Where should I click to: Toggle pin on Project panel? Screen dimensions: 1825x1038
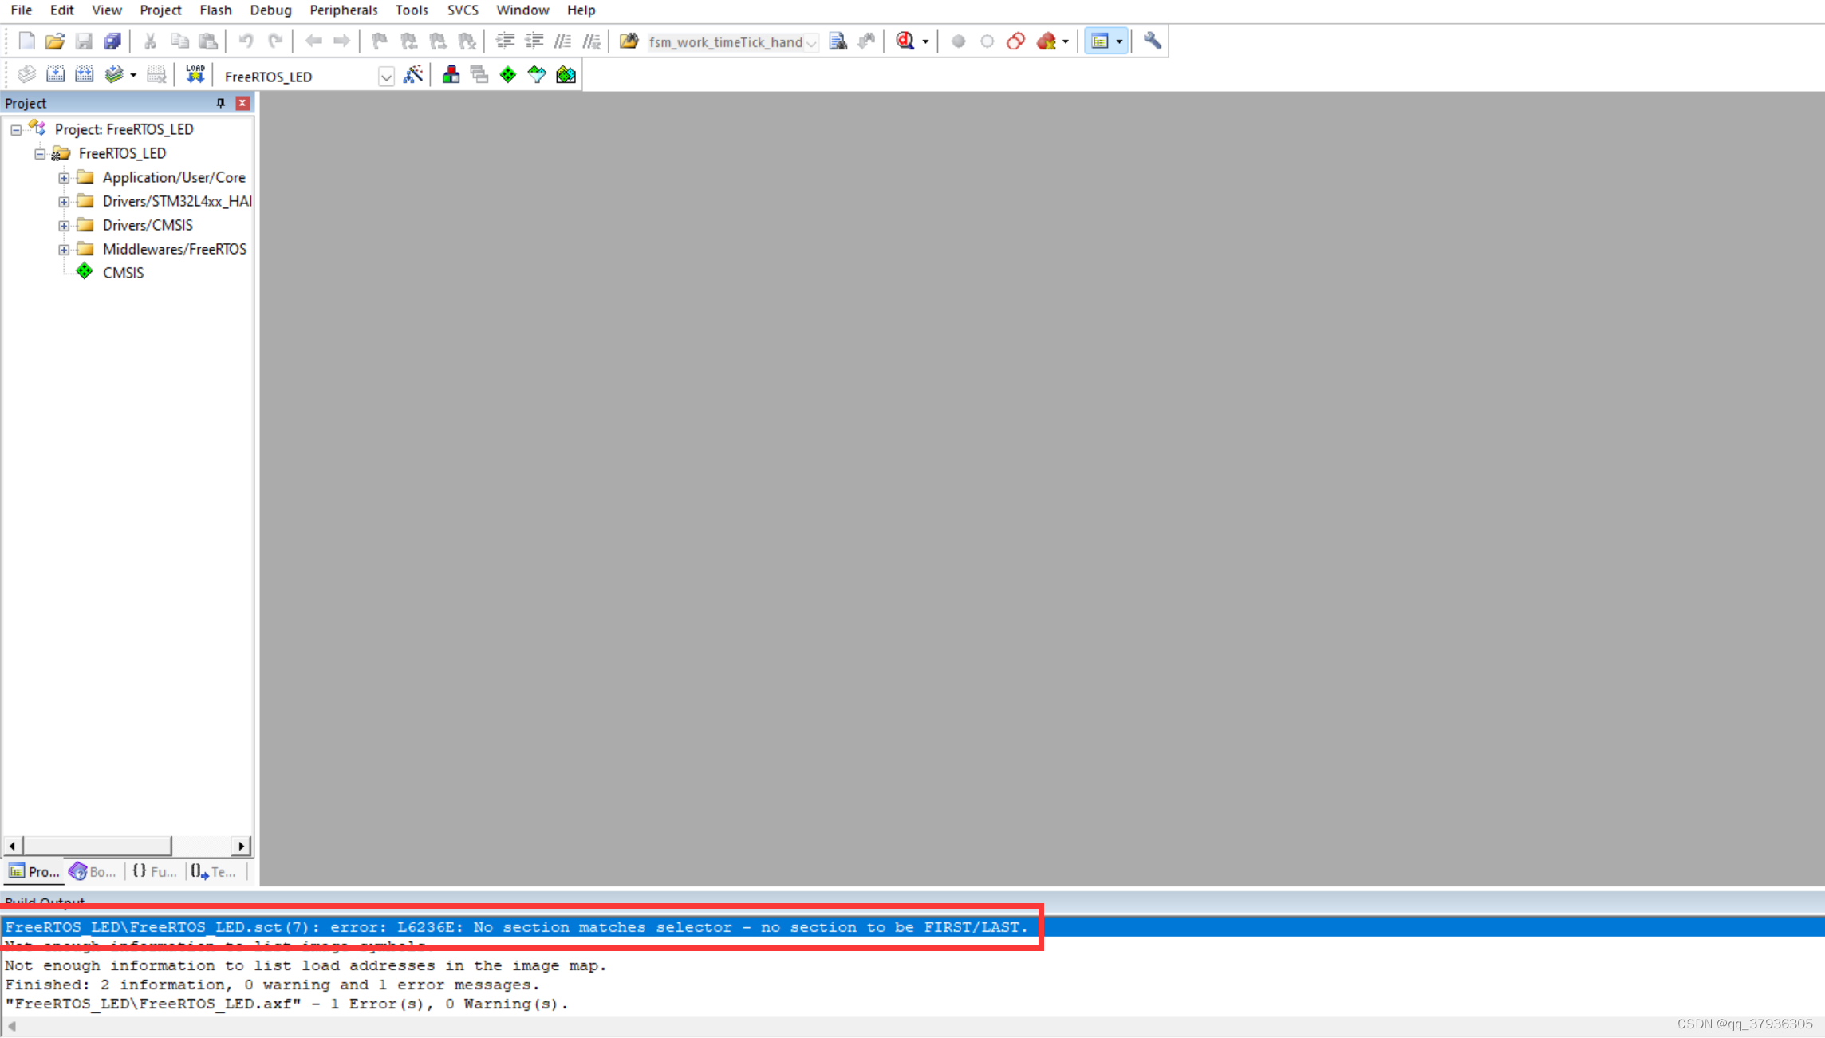click(221, 103)
